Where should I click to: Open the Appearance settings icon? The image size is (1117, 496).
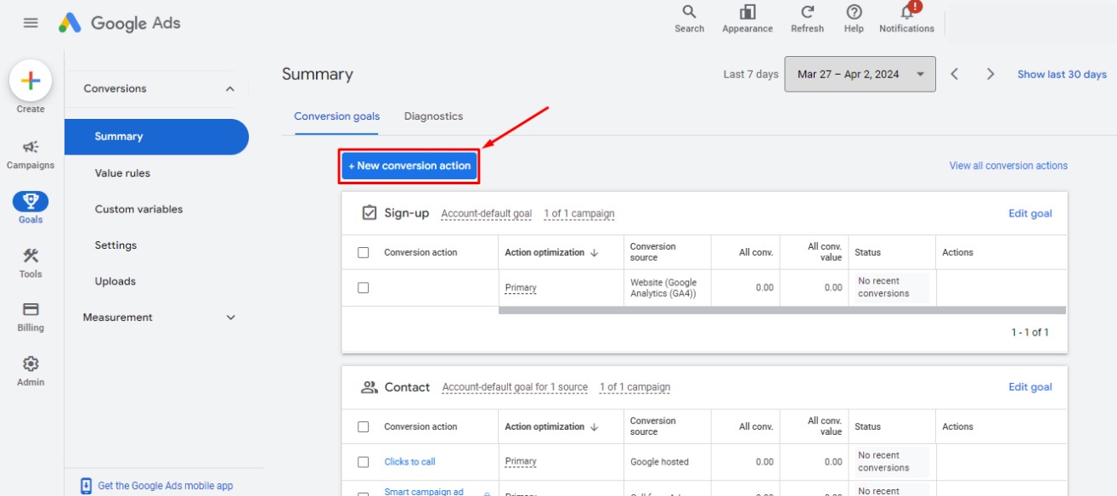click(747, 19)
